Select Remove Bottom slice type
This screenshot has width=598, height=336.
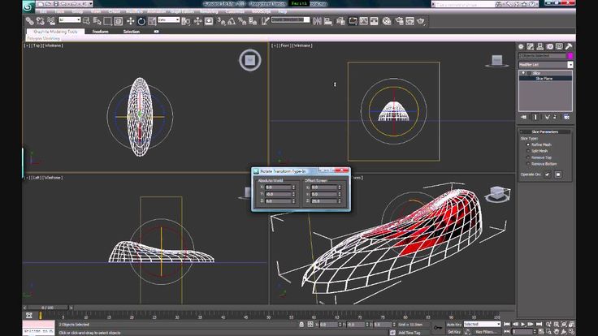[528, 164]
